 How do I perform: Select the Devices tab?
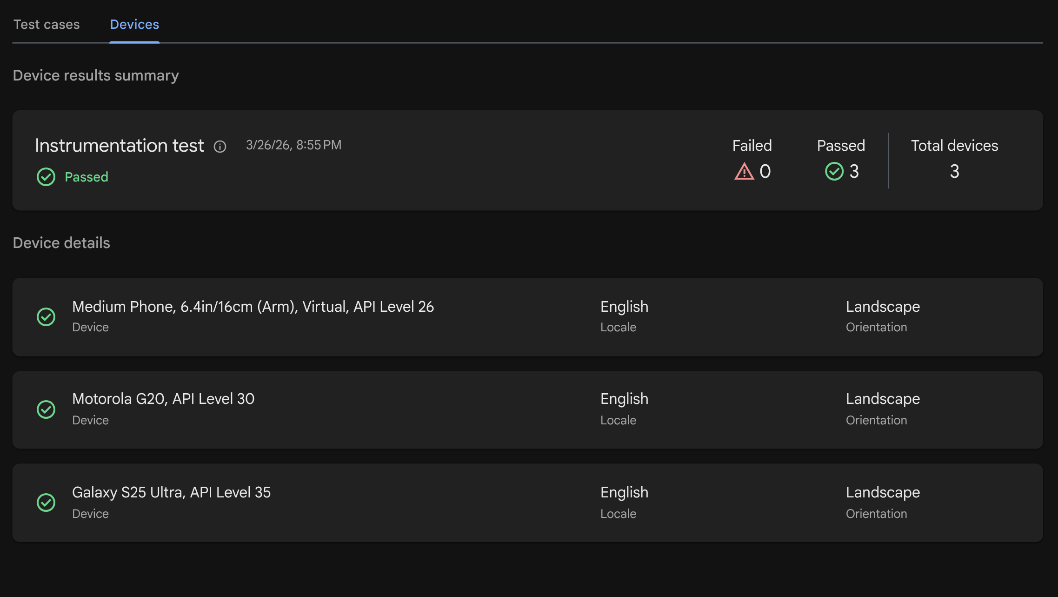click(x=134, y=24)
